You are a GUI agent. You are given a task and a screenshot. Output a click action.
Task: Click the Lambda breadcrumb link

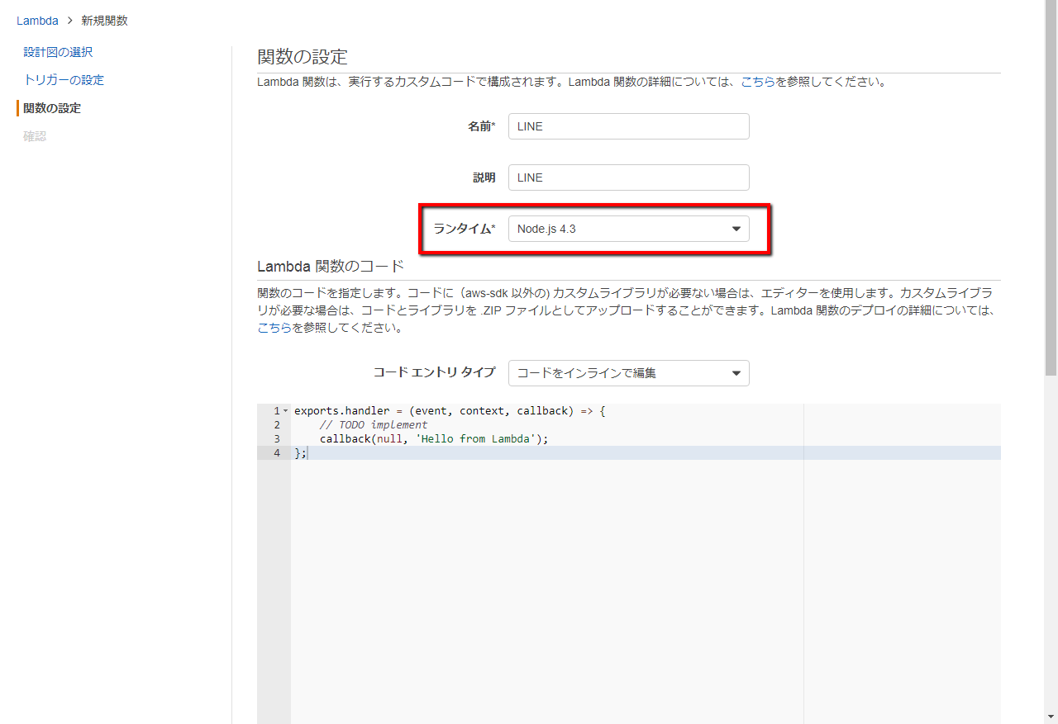pos(37,21)
